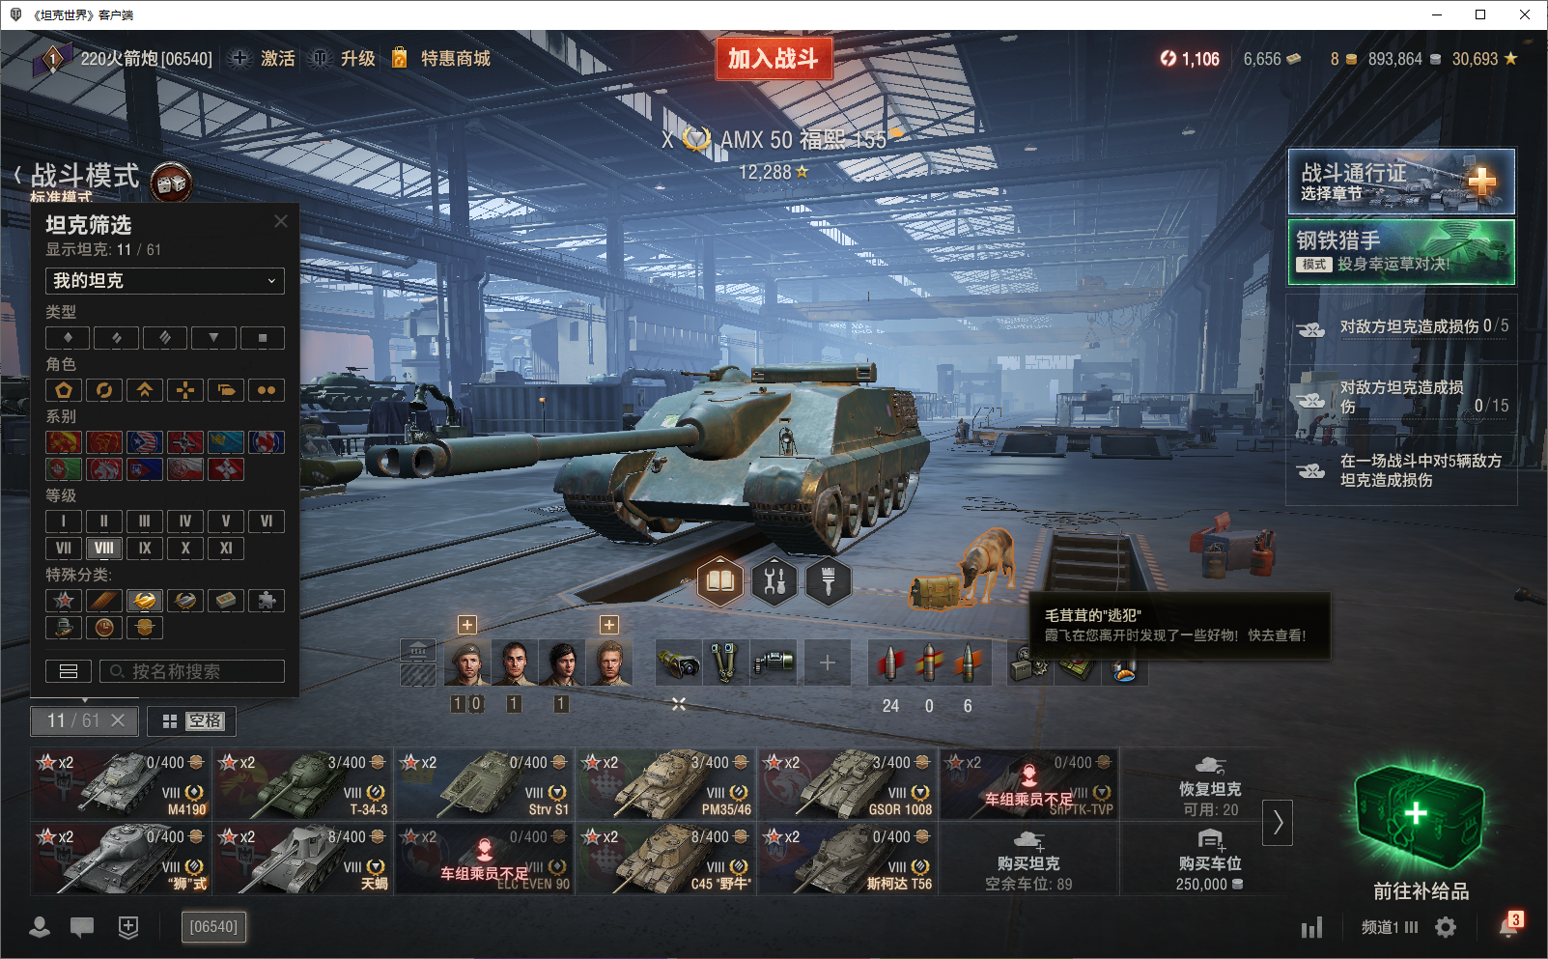Click the 购买车位 button

click(x=1209, y=860)
